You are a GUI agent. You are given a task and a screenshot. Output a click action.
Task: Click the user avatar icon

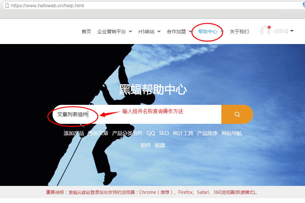[265, 30]
